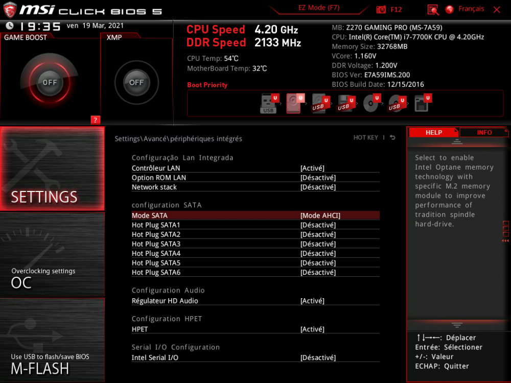Select the highlighted hard disk boot device
The image size is (511, 383).
point(294,103)
